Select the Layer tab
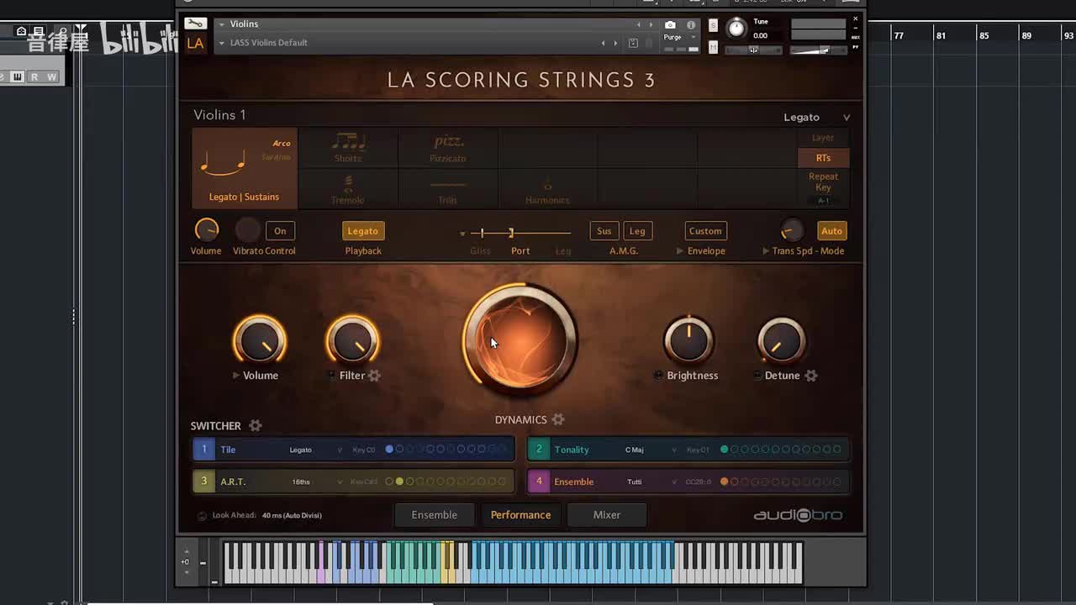Image resolution: width=1076 pixels, height=605 pixels. pyautogui.click(x=823, y=138)
